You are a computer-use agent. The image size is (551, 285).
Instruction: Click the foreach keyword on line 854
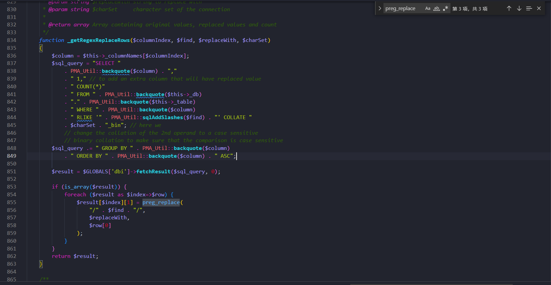tap(75, 195)
